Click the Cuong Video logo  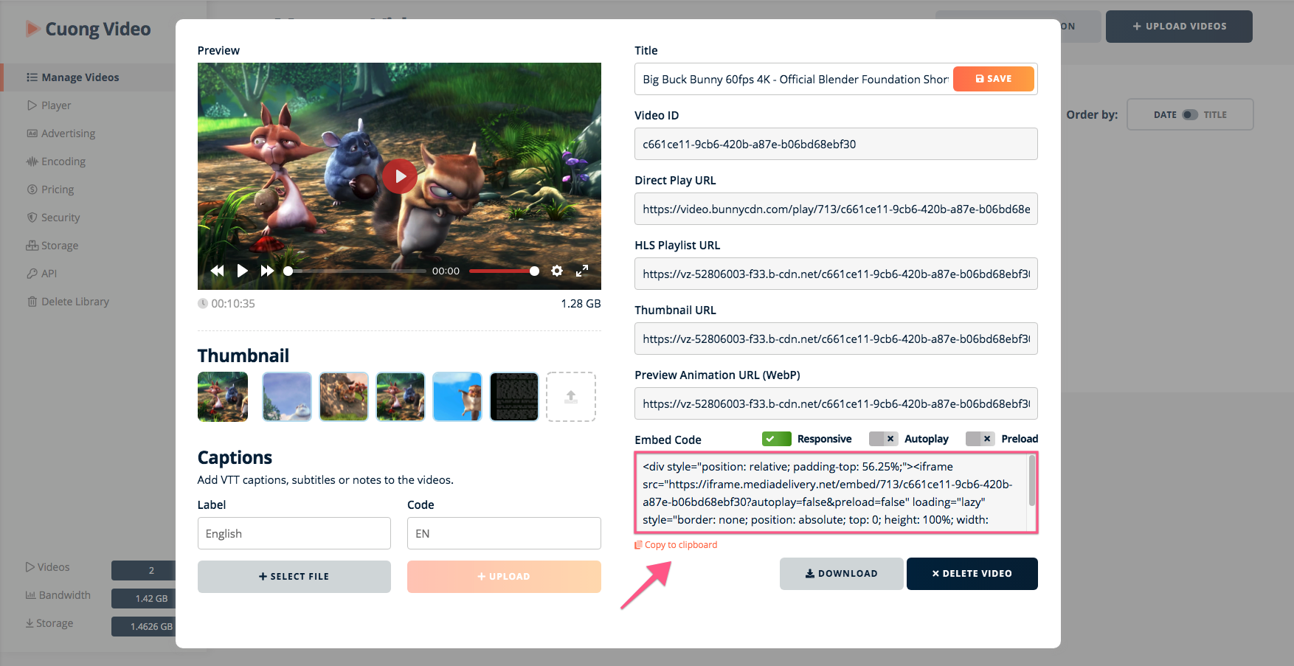(x=88, y=29)
